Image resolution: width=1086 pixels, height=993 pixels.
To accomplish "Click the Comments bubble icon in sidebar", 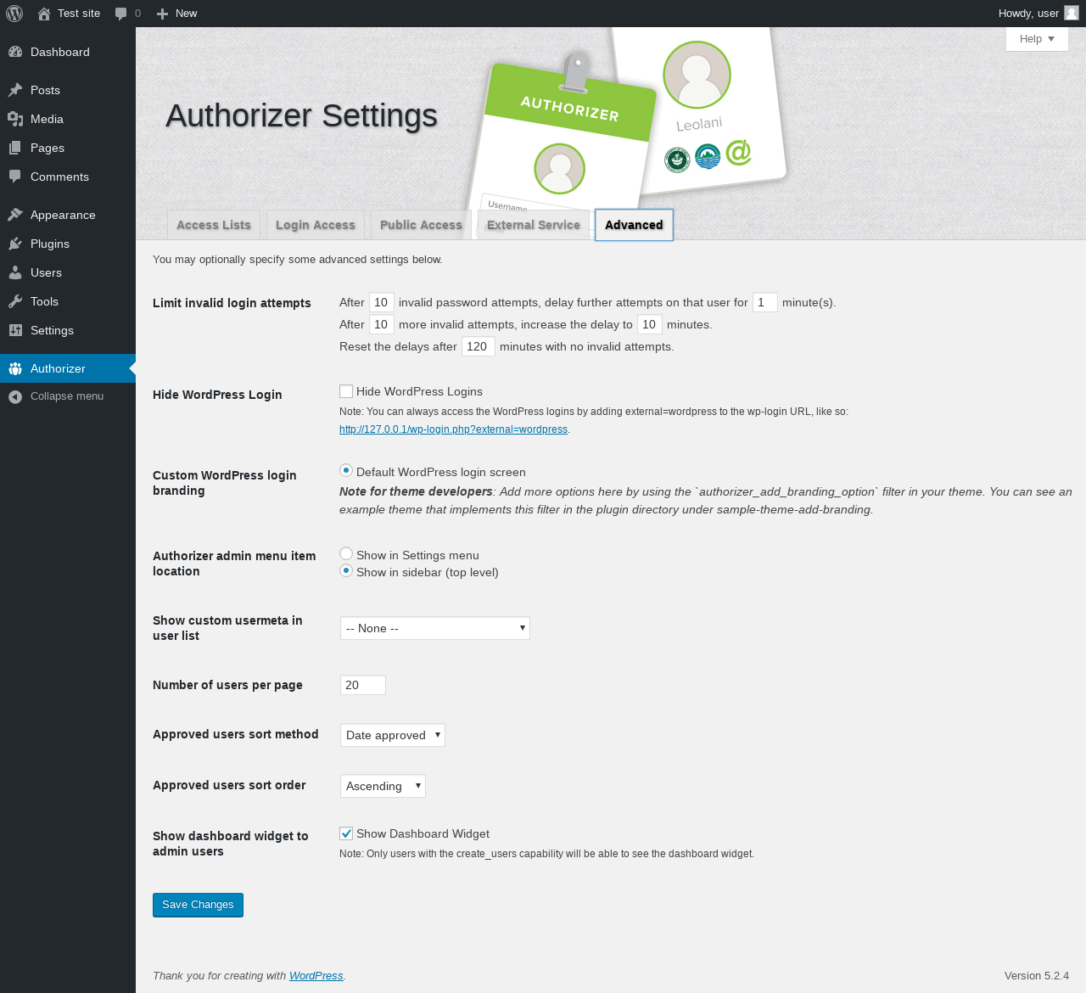I will (15, 177).
